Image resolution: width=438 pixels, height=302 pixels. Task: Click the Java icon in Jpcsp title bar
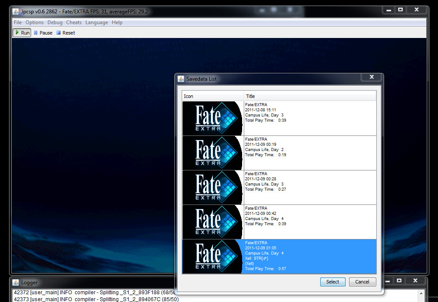[16, 12]
